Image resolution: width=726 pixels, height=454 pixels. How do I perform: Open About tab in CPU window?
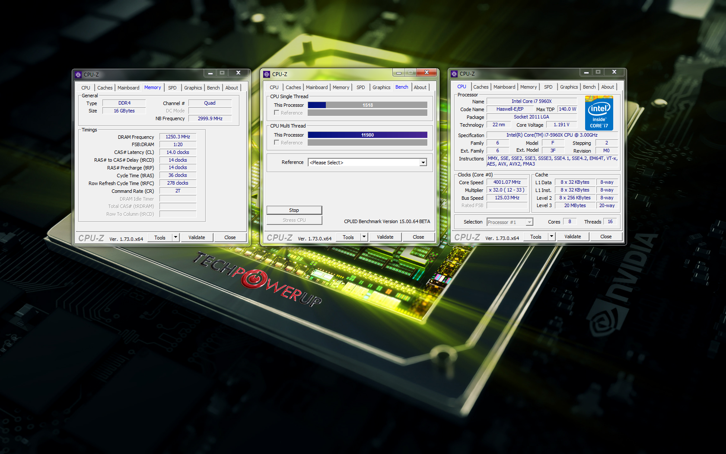pos(608,87)
